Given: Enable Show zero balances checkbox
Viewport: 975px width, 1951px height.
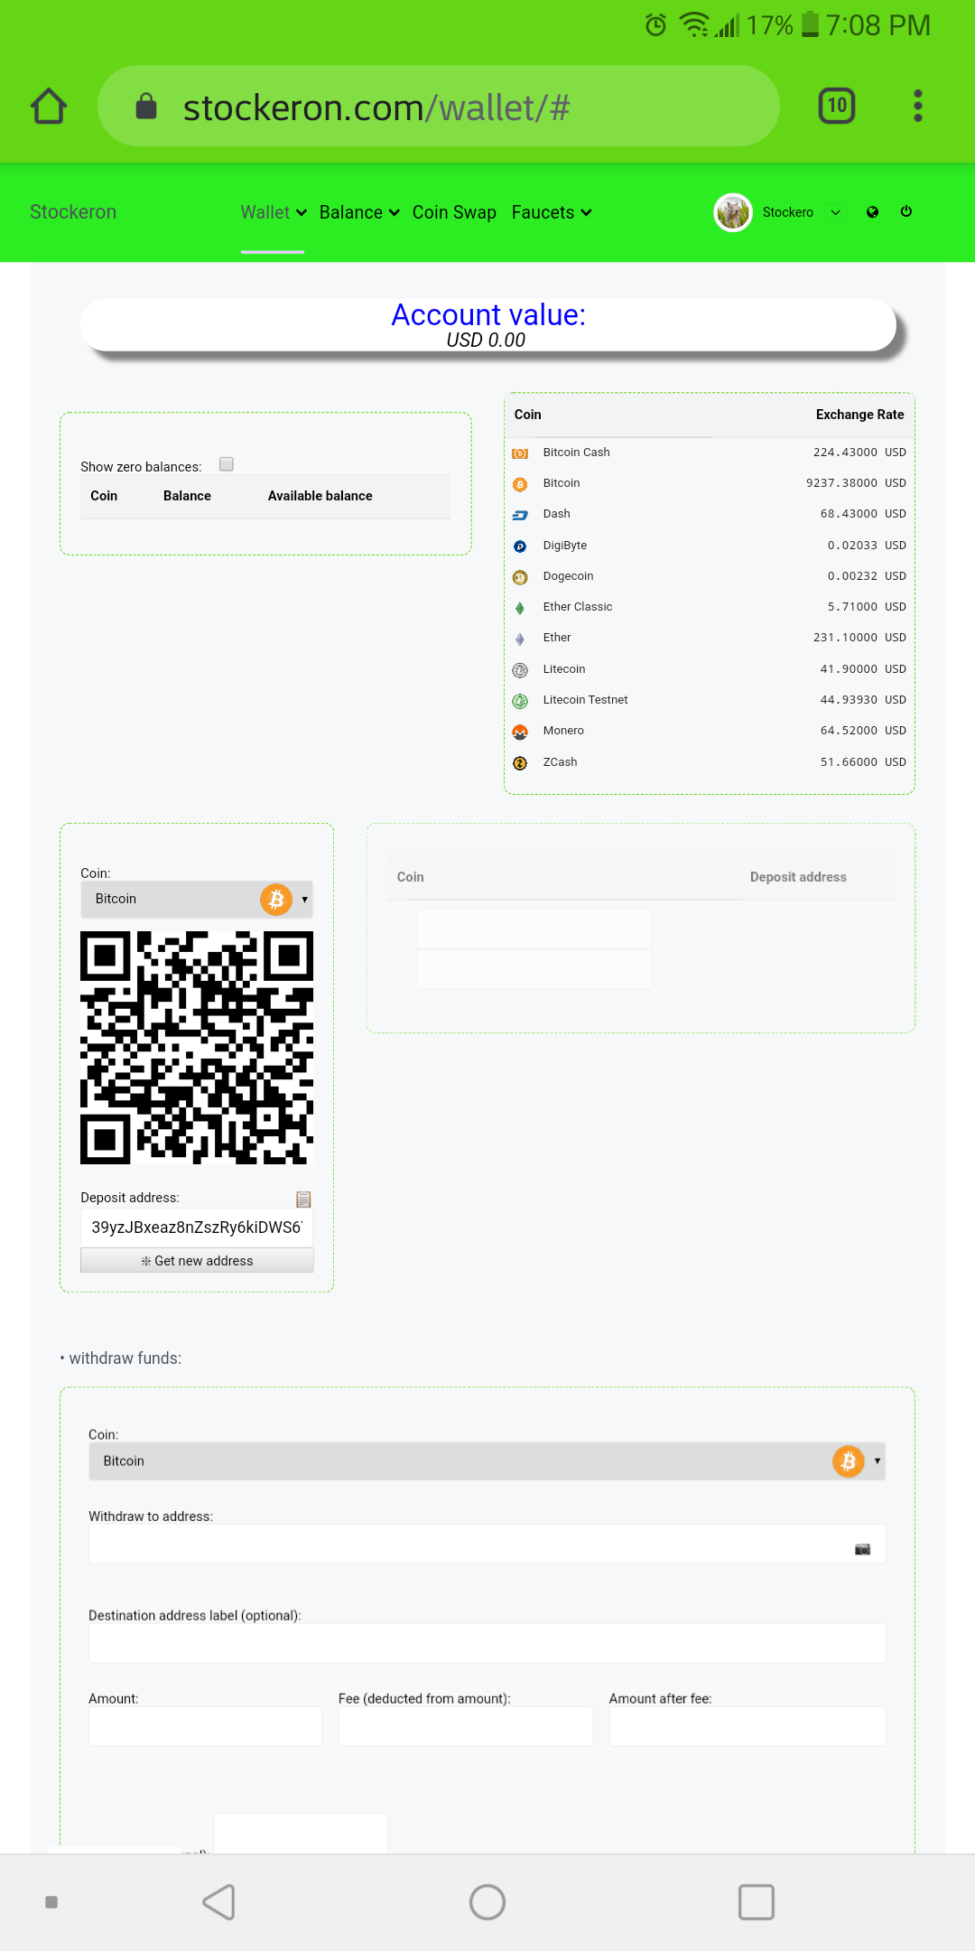Looking at the screenshot, I should 227,464.
